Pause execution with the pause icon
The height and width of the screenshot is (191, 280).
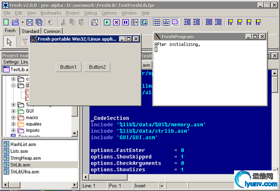(x=126, y=22)
